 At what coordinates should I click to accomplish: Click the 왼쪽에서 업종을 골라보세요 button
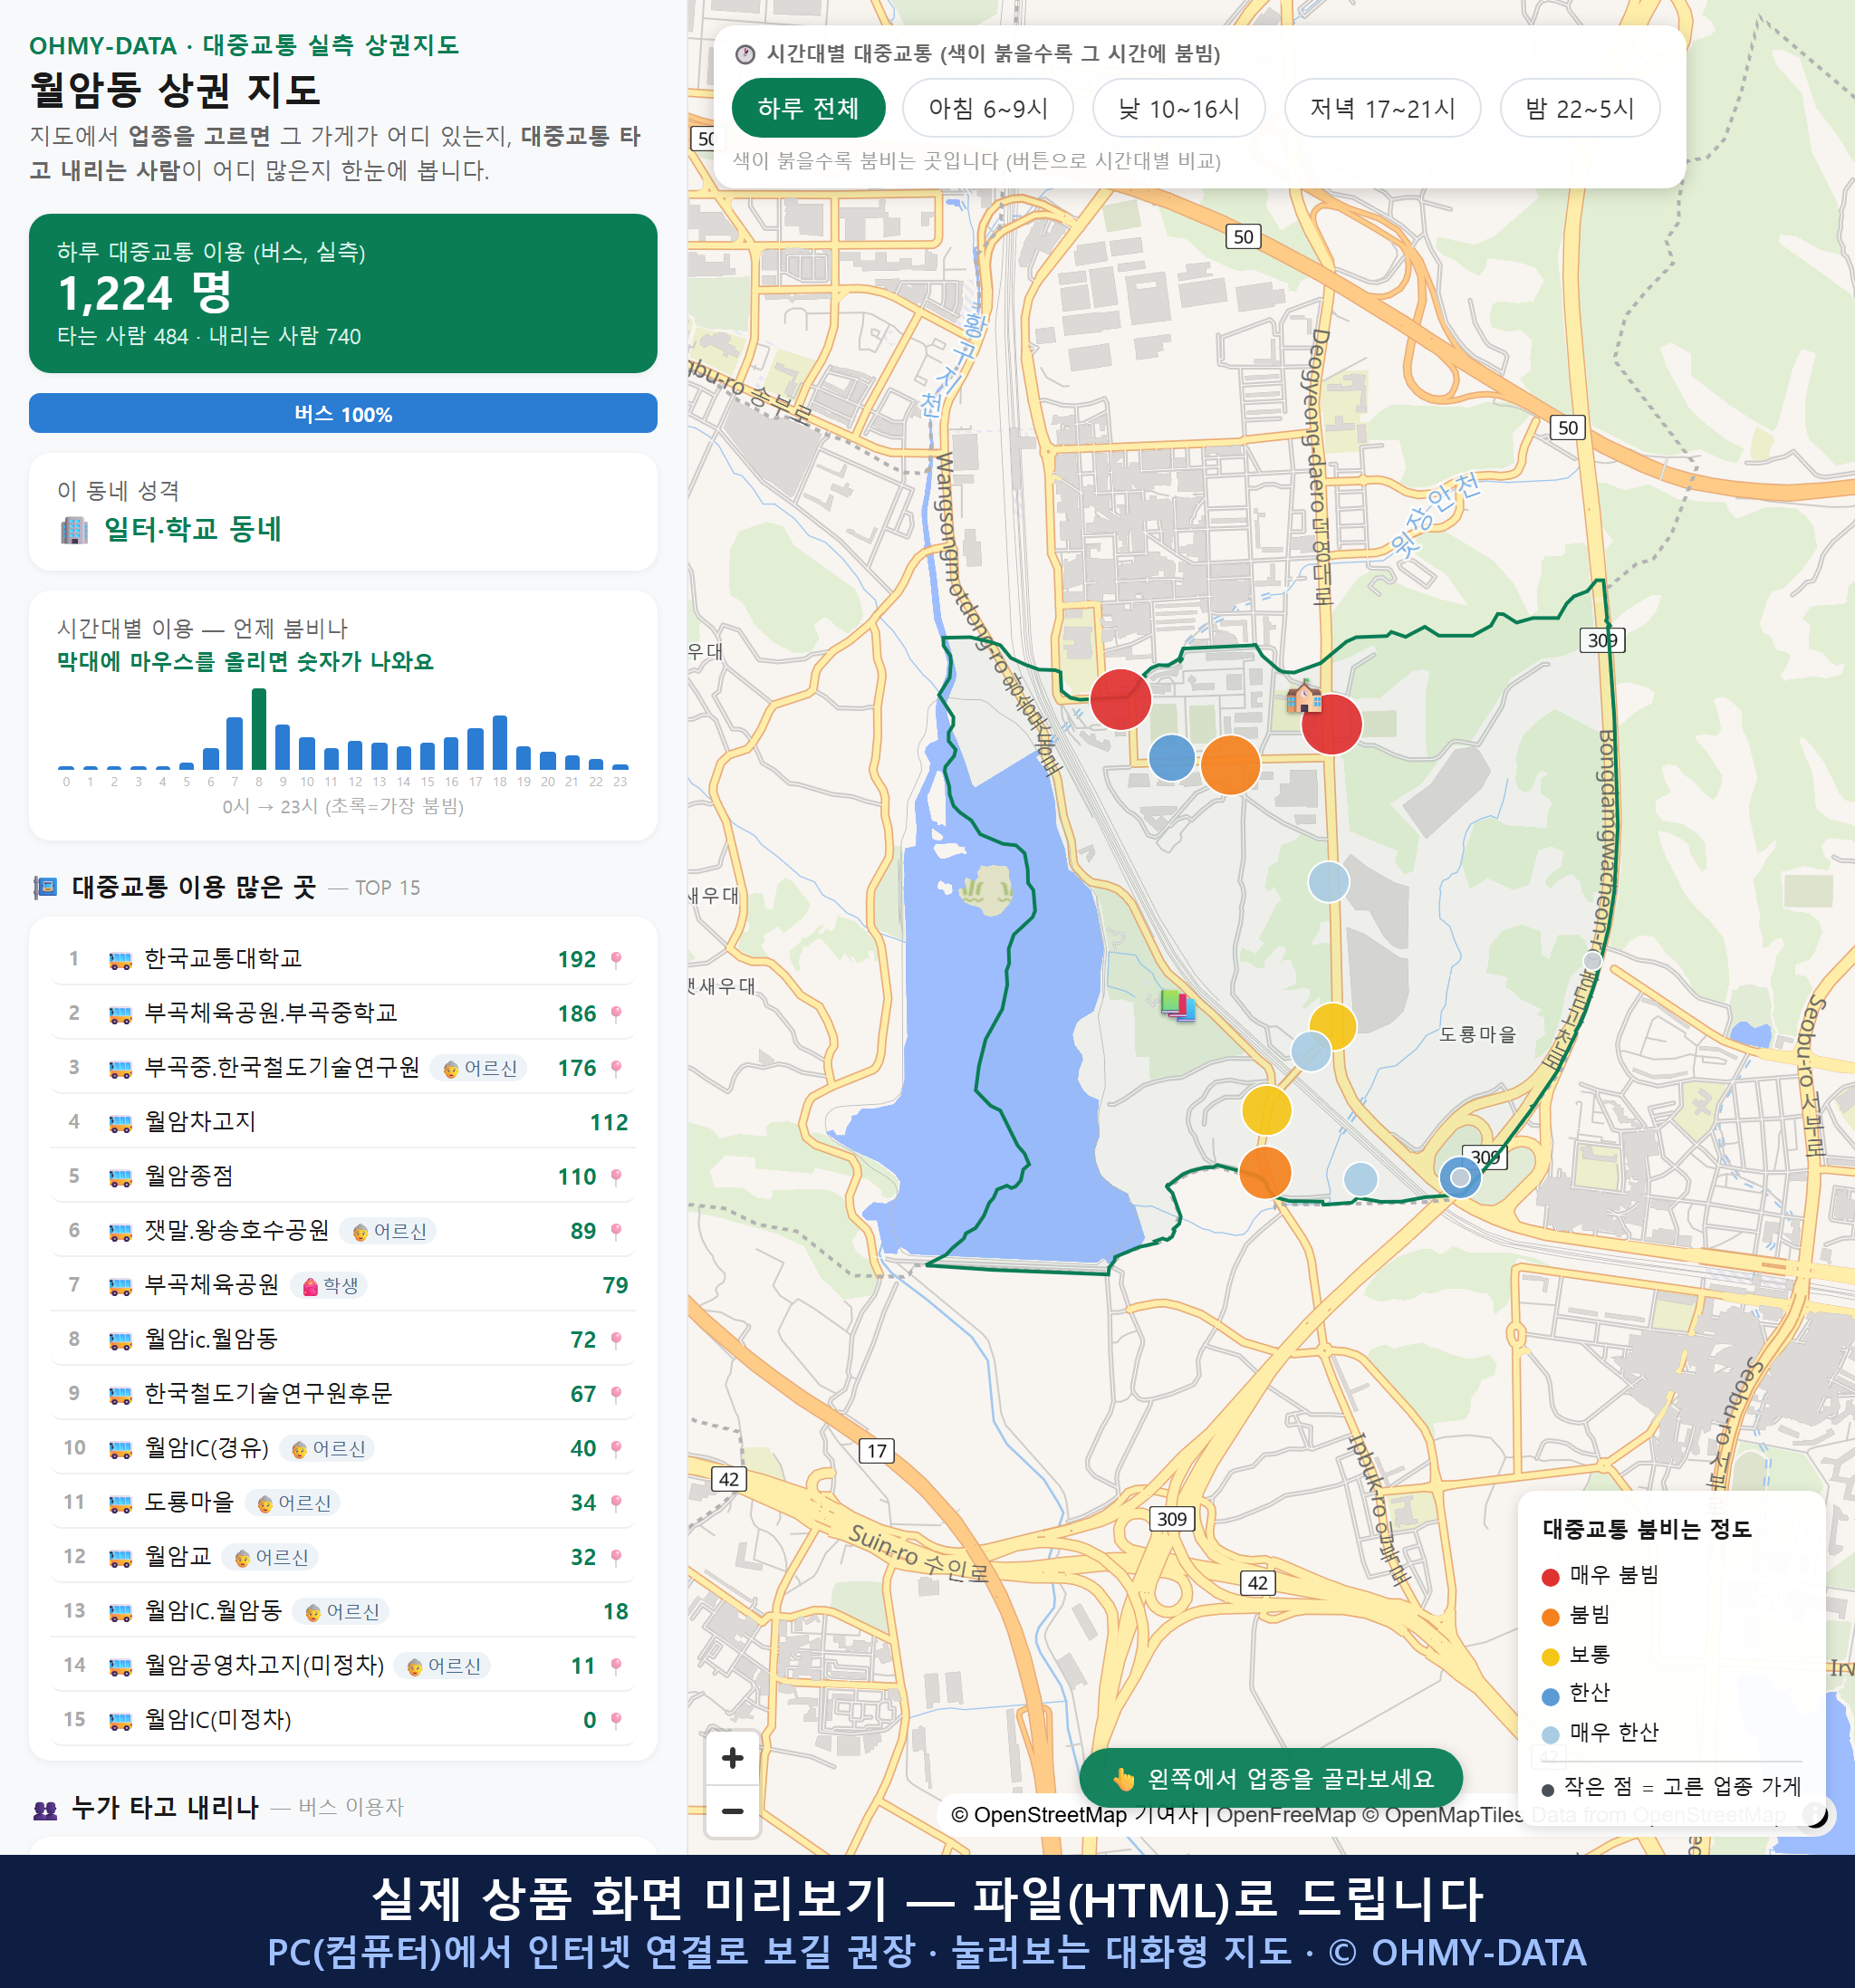coord(1271,1778)
